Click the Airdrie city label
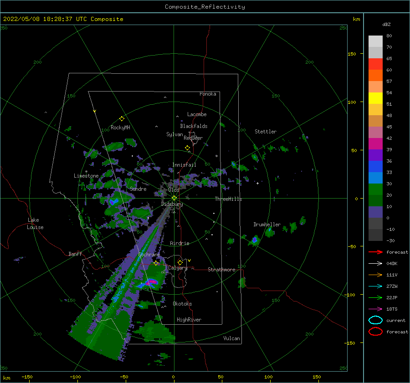Image resolution: width=410 pixels, height=383 pixels. point(179,243)
